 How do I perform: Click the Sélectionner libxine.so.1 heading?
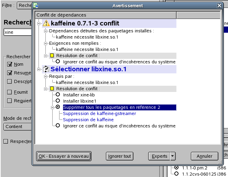[x=89, y=69]
